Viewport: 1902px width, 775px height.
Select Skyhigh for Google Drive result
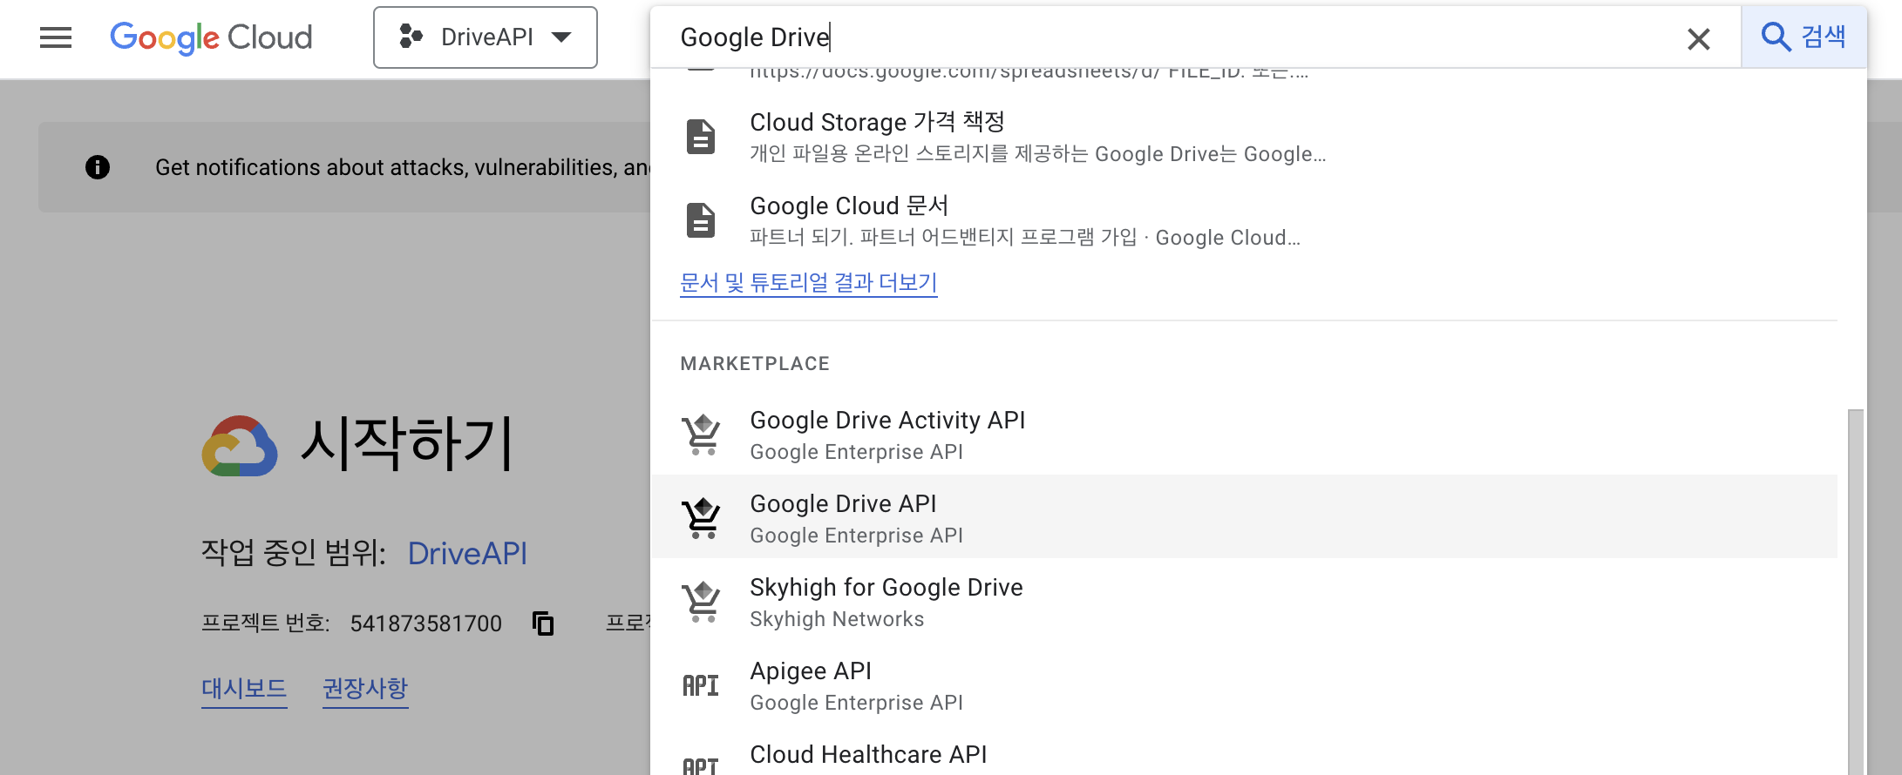(1244, 601)
